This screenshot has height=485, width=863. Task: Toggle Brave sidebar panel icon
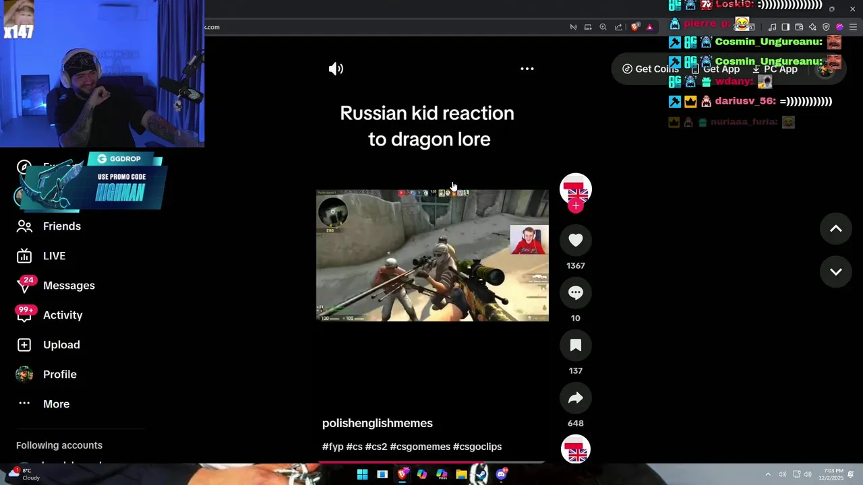(x=785, y=27)
